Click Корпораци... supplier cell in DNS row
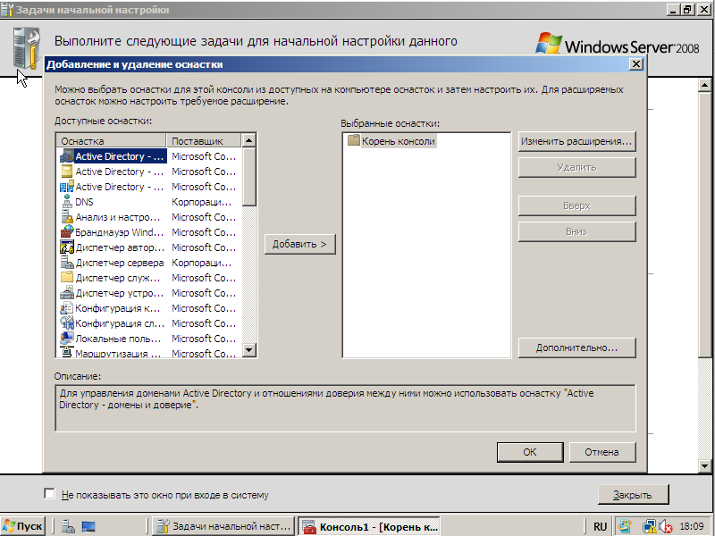This screenshot has height=536, width=715. pos(202,202)
